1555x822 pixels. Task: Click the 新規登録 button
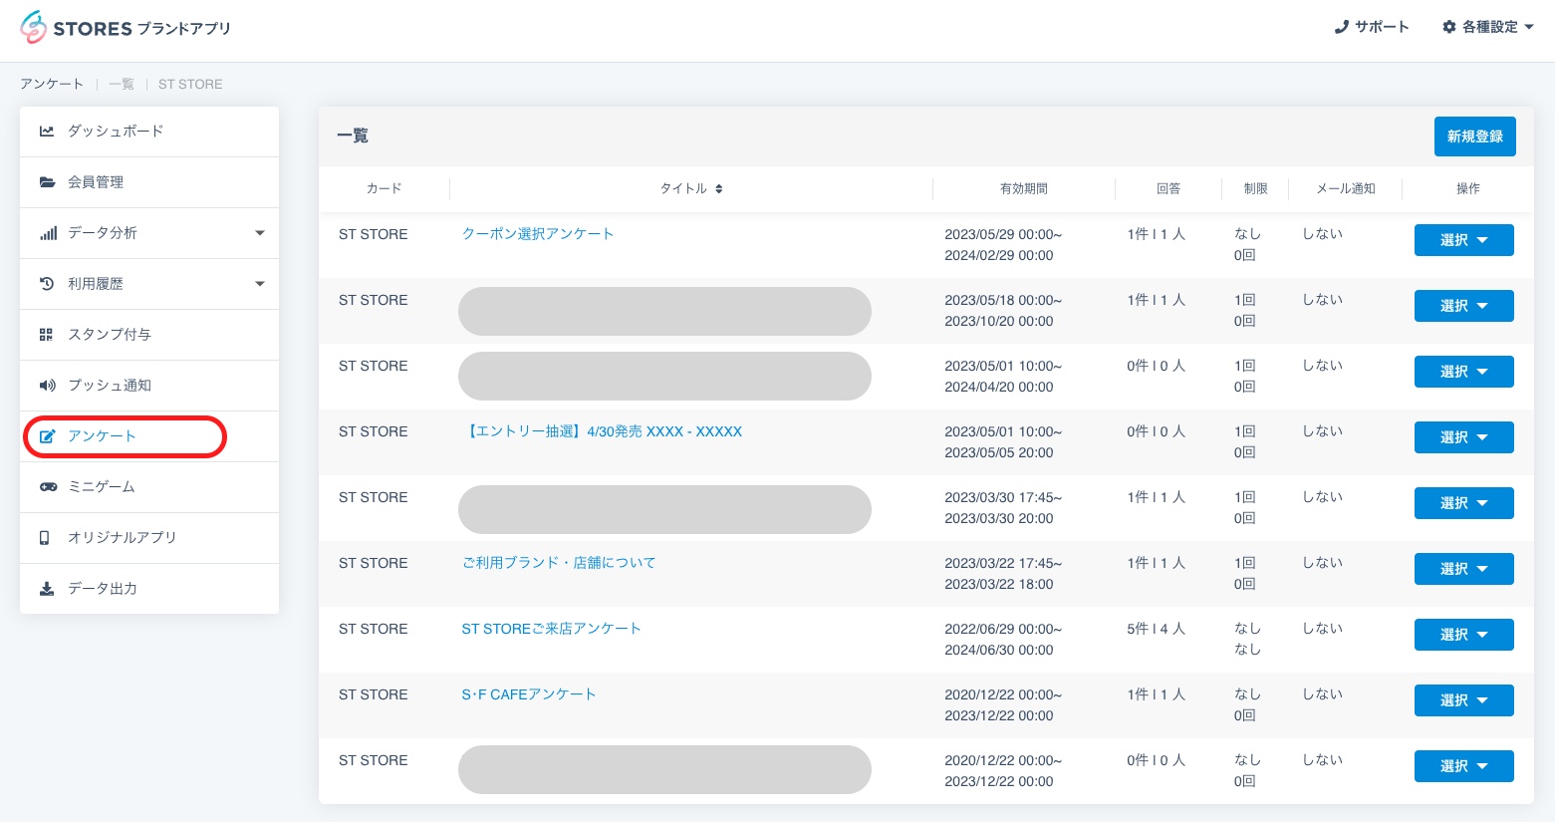tap(1474, 137)
